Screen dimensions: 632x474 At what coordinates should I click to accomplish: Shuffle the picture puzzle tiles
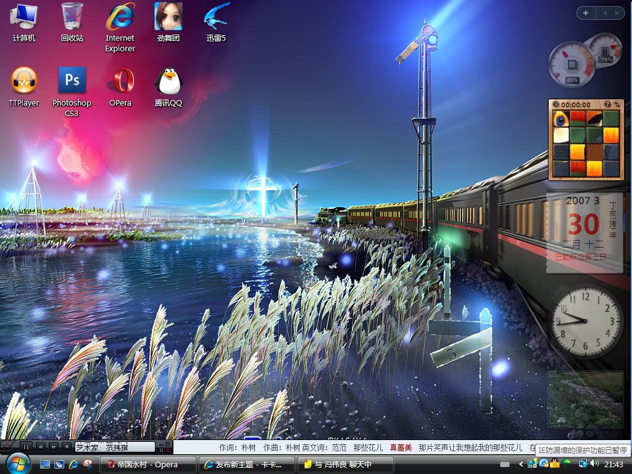tap(617, 104)
